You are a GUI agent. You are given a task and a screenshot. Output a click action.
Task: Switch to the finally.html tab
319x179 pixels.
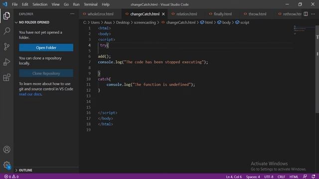pyautogui.click(x=223, y=14)
